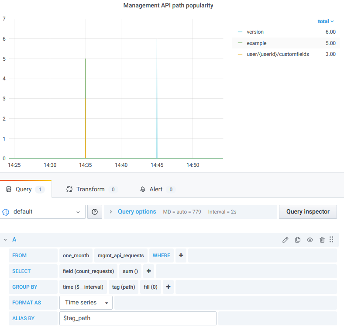The height and width of the screenshot is (328, 344).
Task: Click the Alias By input field
Action: 138,318
